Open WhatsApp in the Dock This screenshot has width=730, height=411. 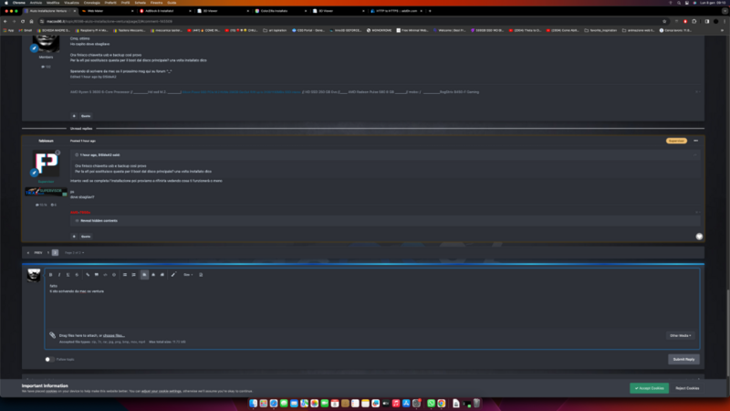(x=431, y=403)
